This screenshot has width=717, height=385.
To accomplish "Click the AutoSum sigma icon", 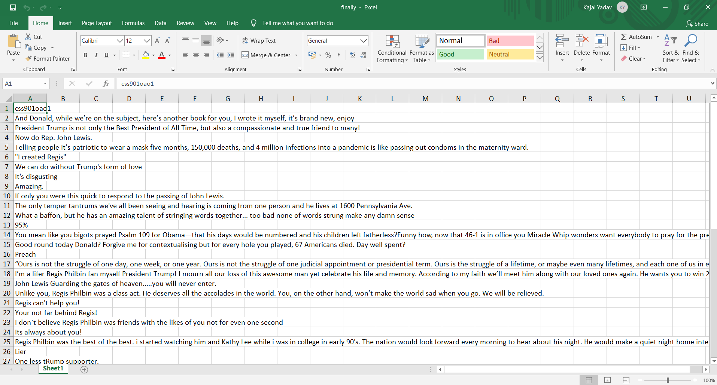I will [x=624, y=37].
